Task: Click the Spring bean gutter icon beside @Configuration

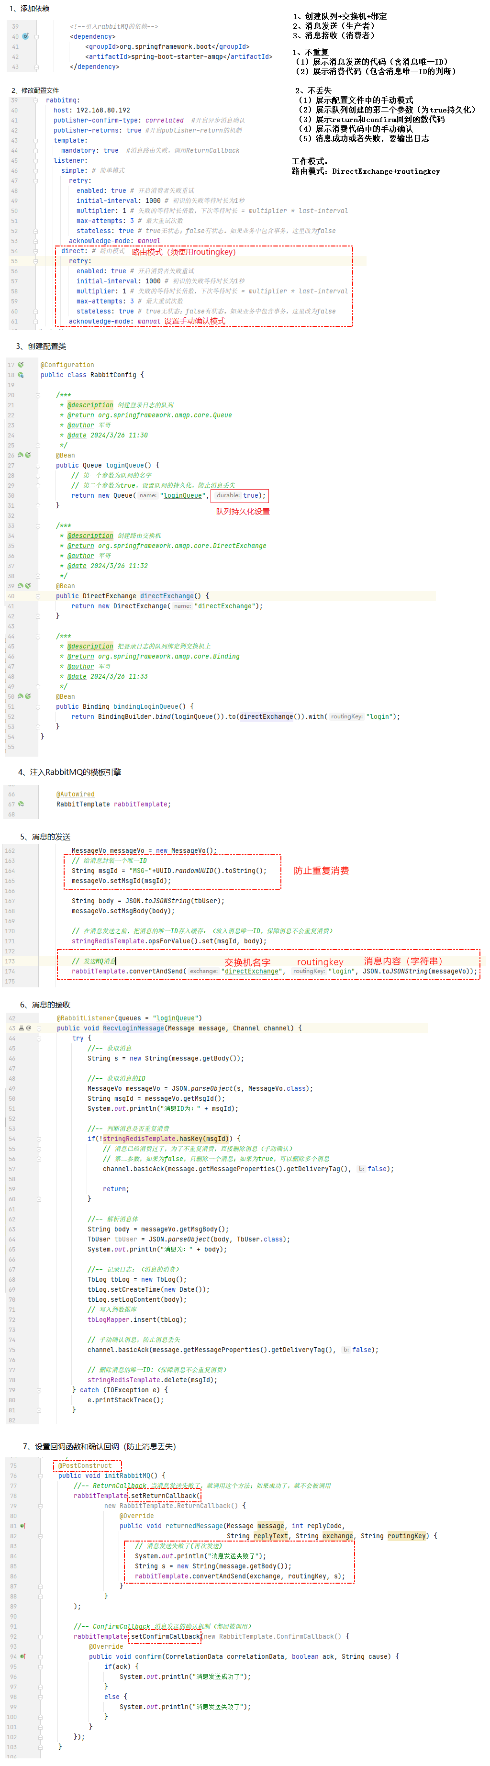Action: coord(21,365)
